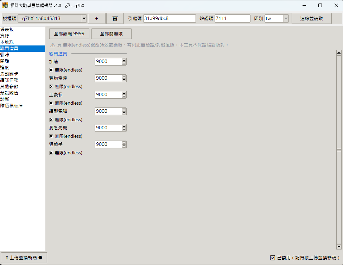Image resolution: width=343 pixels, height=265 pixels.
Task: Toggle 加速 無限(endless) checkbox
Action: 51,70
